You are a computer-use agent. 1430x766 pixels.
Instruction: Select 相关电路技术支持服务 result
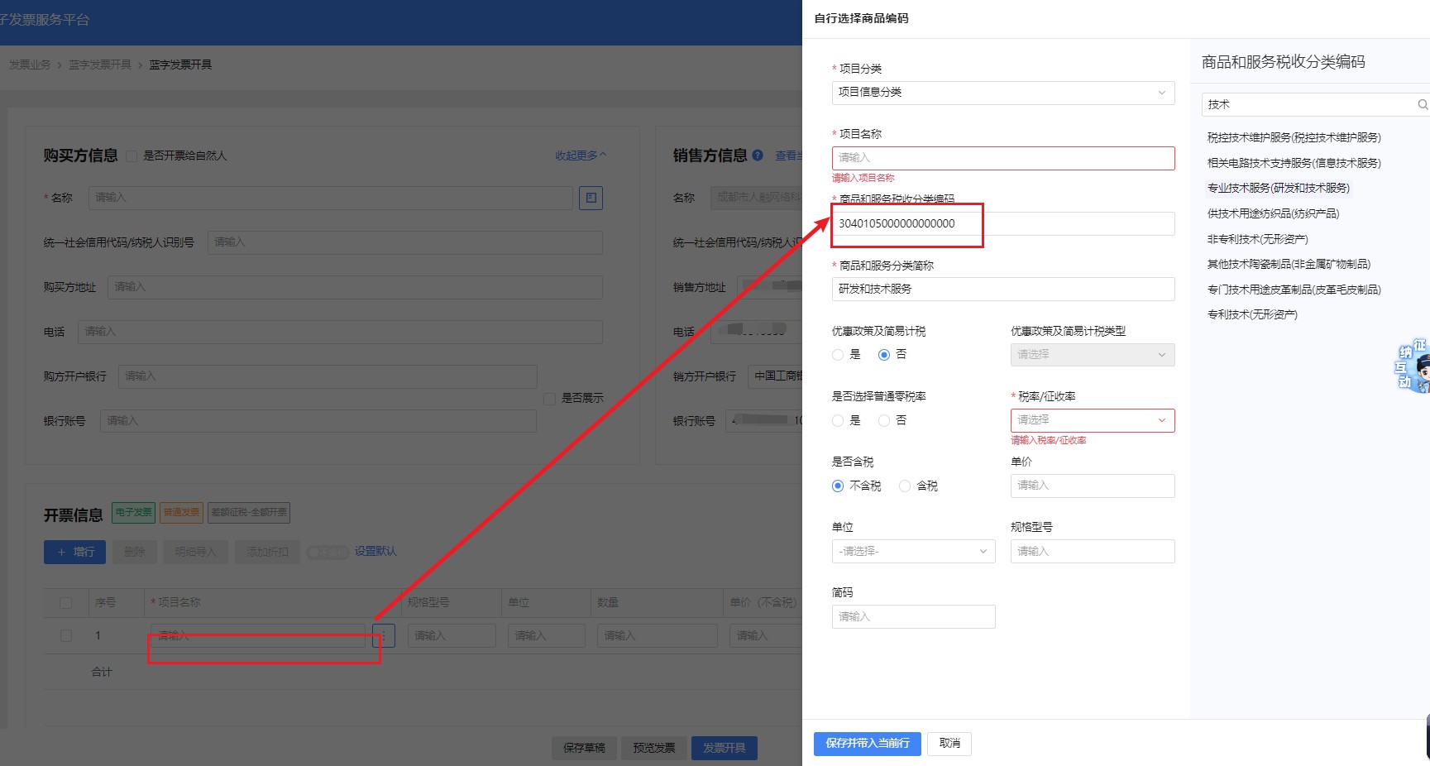(1294, 163)
